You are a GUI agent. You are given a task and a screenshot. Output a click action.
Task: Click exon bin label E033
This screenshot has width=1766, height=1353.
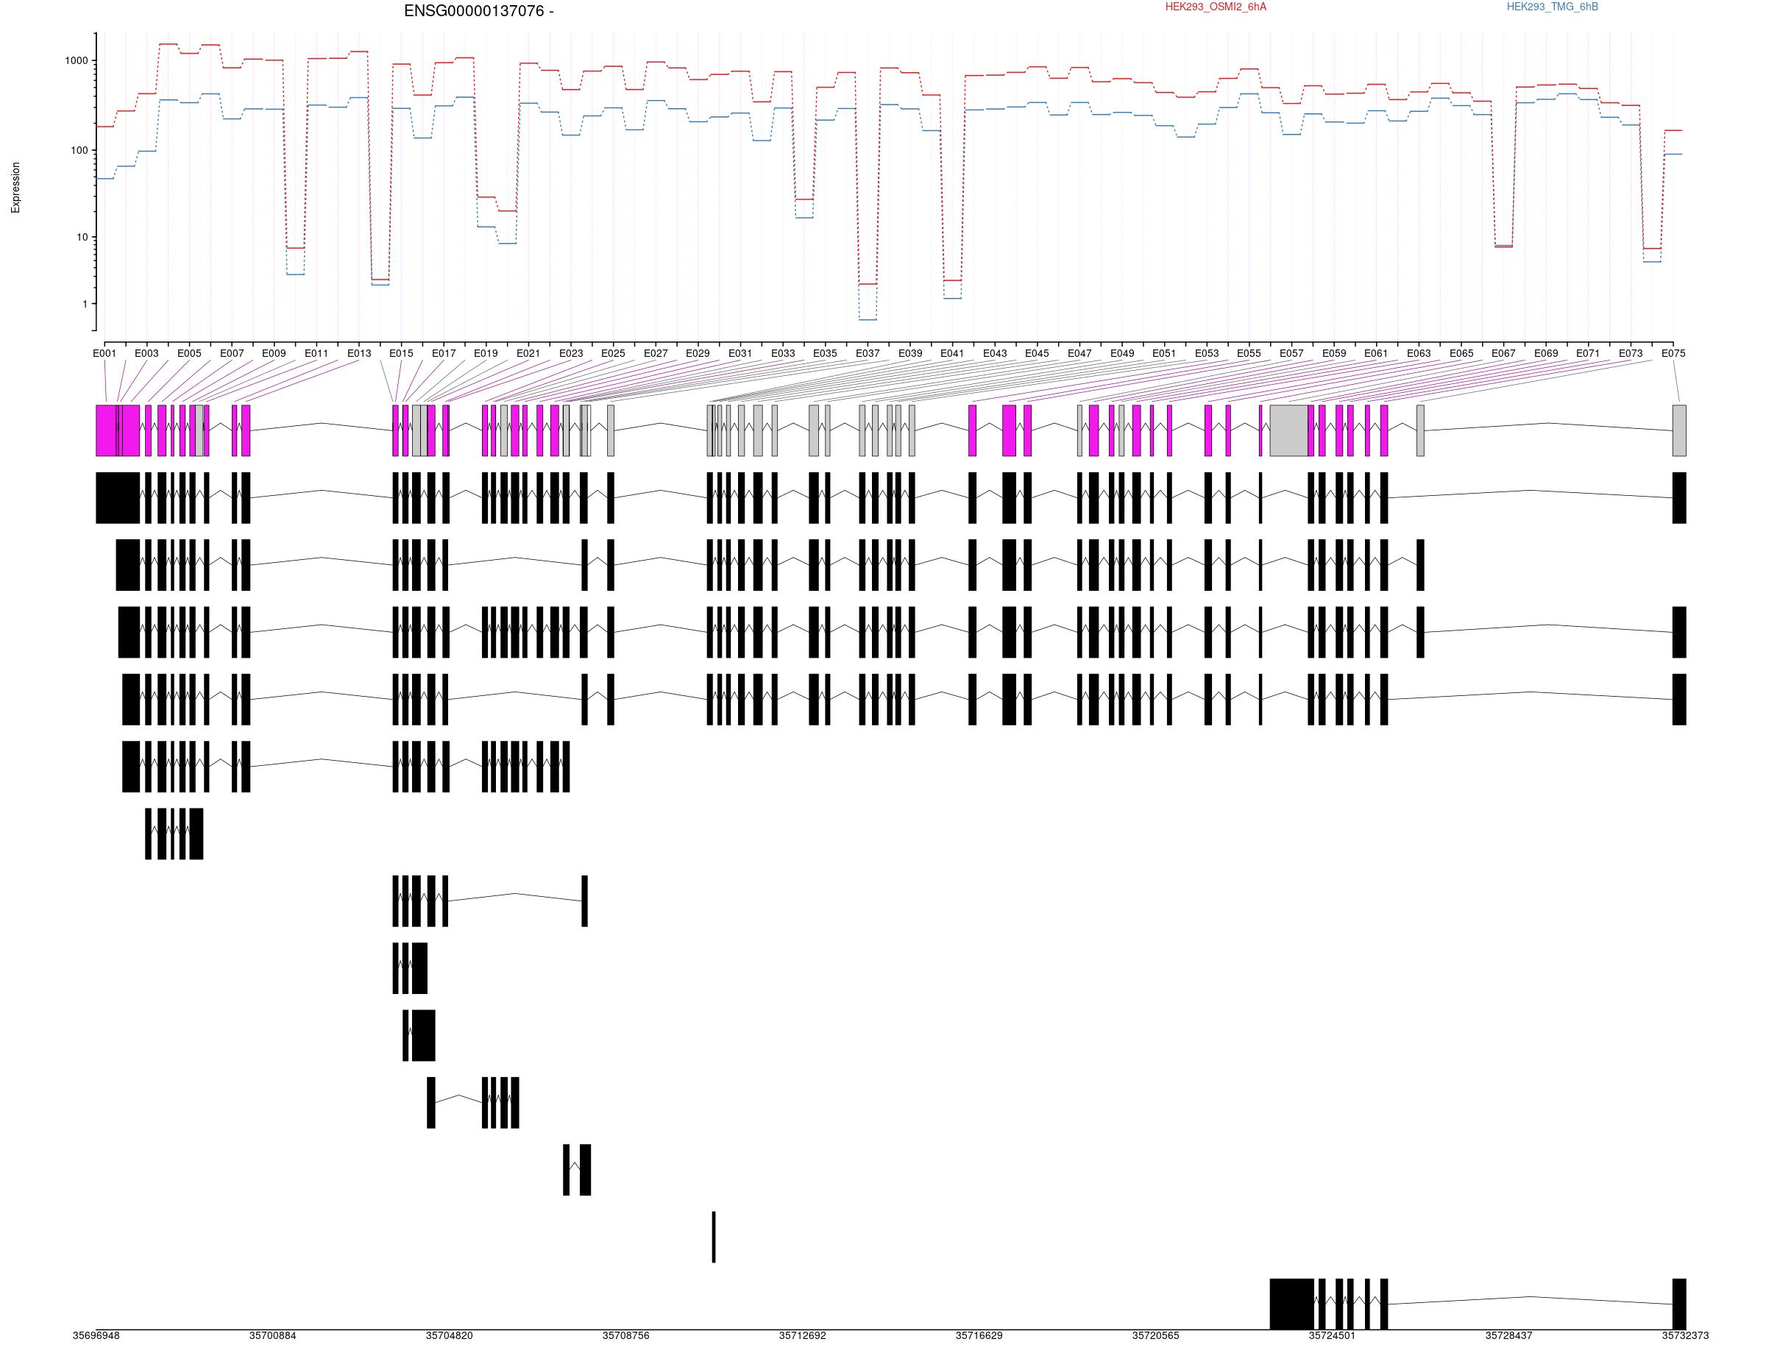point(783,354)
